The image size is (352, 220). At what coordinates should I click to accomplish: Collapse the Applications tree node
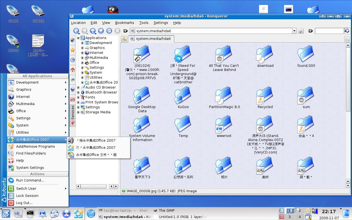[x=78, y=38]
